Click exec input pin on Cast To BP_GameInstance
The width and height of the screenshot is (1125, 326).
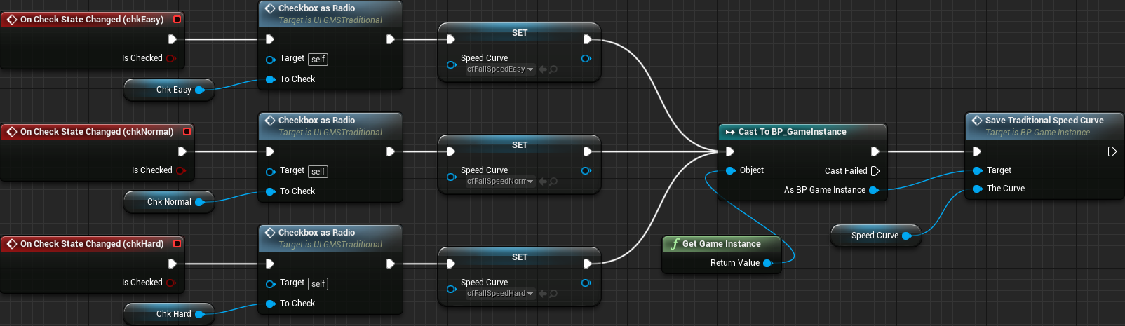click(730, 151)
